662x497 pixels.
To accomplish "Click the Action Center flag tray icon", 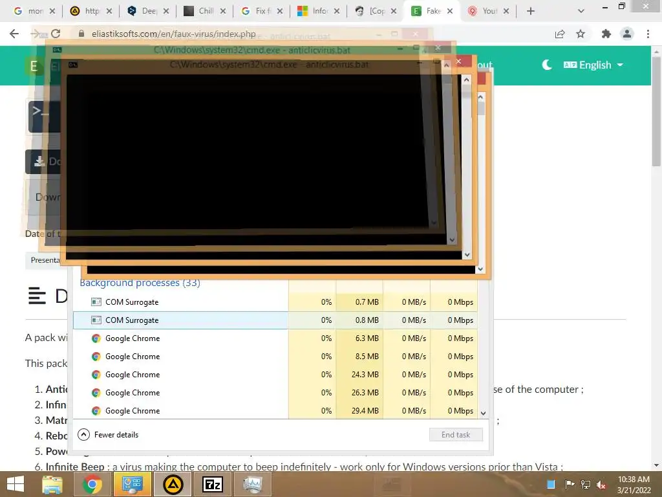I will (x=569, y=484).
